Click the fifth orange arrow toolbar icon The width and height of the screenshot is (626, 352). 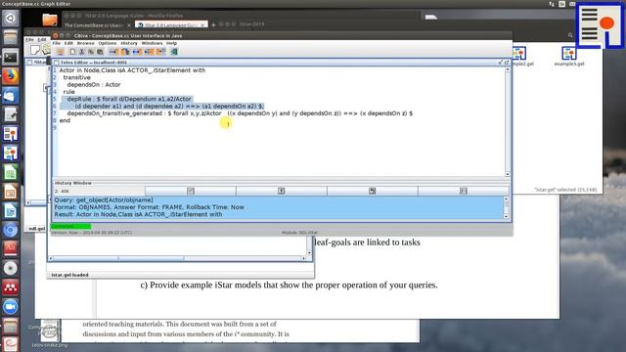pyautogui.click(x=160, y=52)
